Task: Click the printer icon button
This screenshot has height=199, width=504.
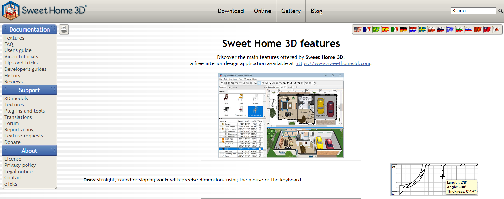Action: pos(64,29)
